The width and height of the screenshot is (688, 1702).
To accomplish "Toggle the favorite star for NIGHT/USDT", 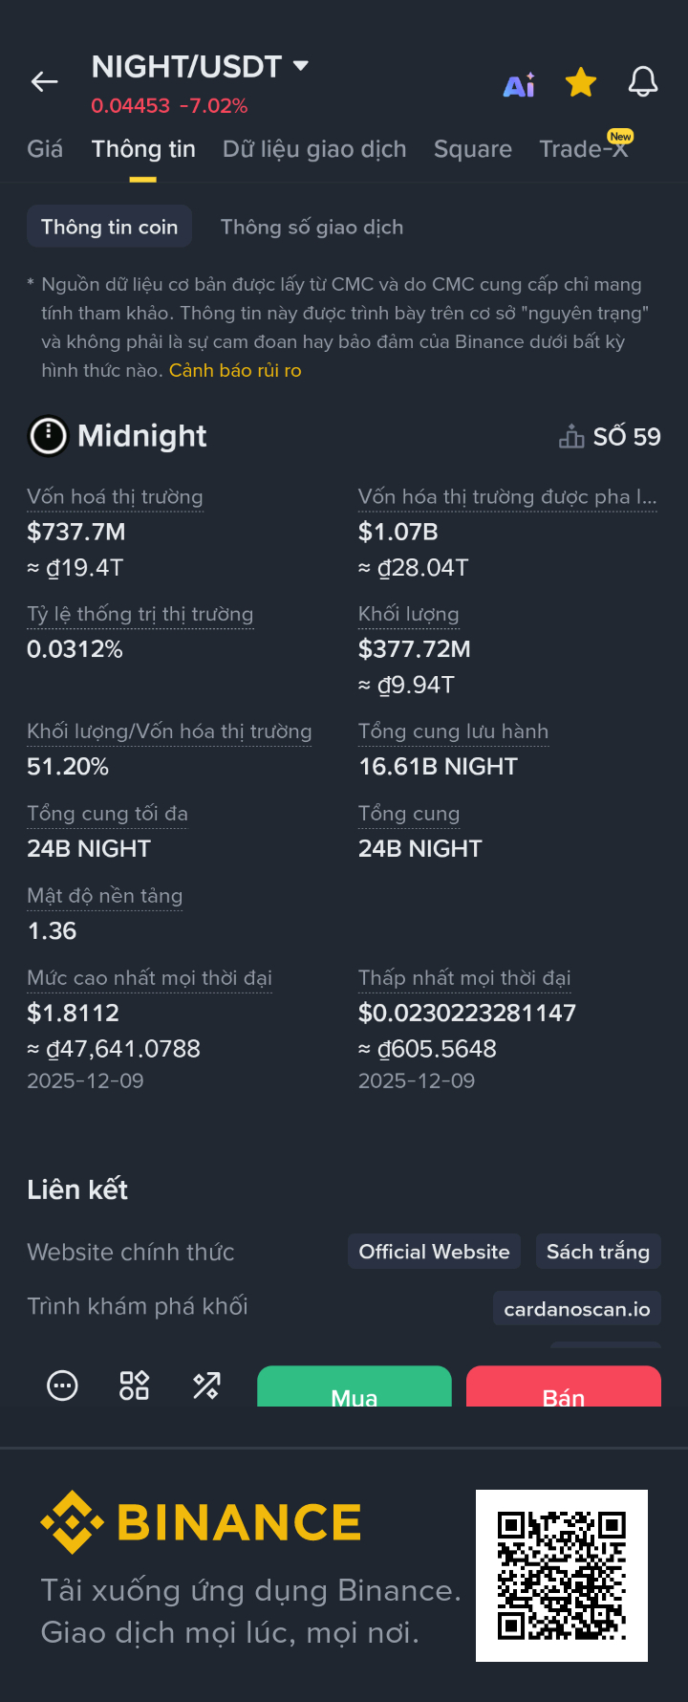I will [581, 83].
